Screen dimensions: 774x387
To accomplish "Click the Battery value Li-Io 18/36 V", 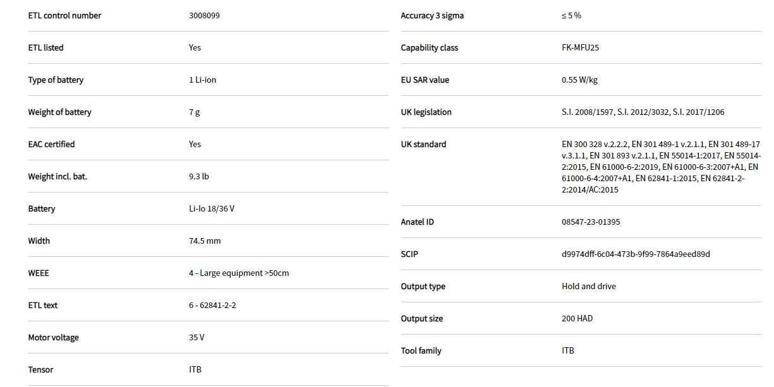I will pos(212,209).
